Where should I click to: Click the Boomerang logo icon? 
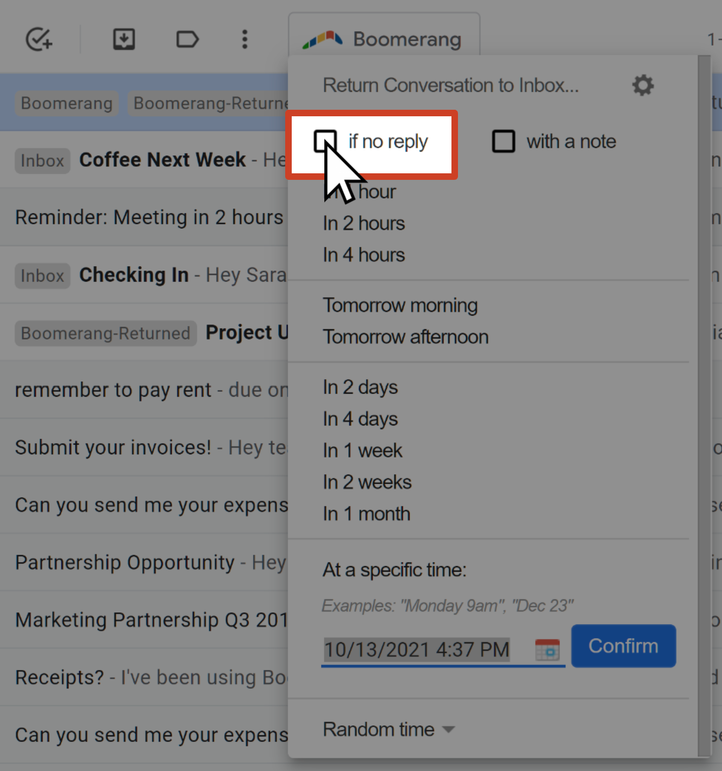pyautogui.click(x=322, y=40)
